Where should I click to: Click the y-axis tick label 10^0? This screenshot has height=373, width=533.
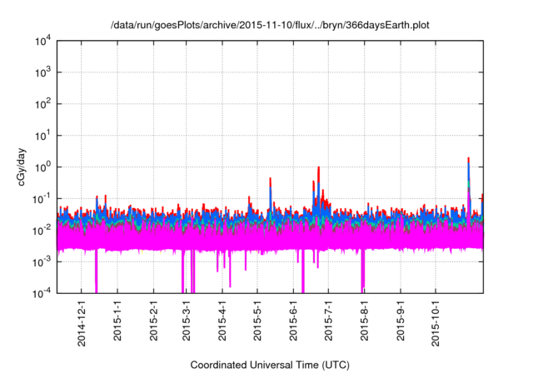pyautogui.click(x=42, y=167)
